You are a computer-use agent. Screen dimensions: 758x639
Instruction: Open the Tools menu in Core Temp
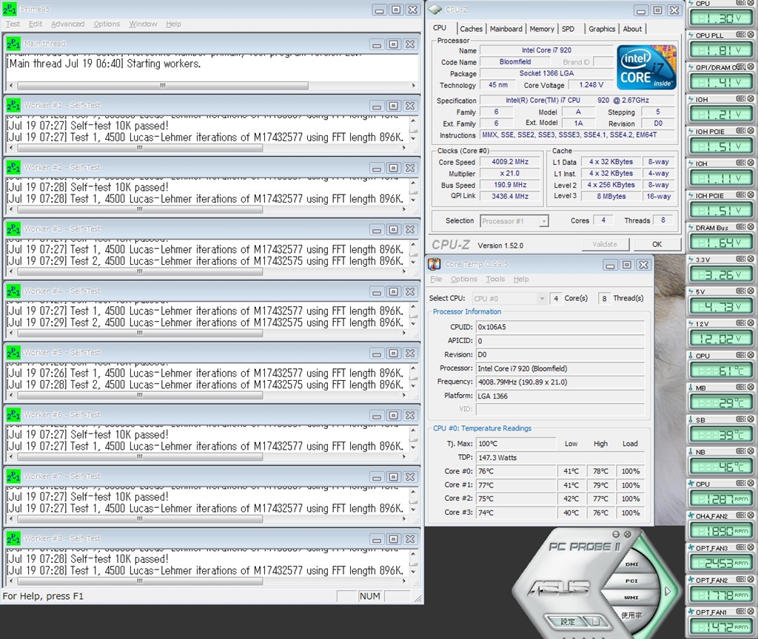(x=494, y=279)
